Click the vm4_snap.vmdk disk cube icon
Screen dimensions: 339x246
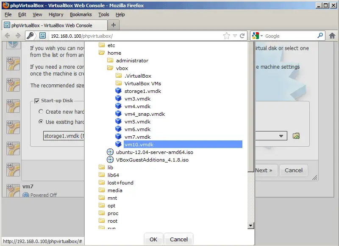[118, 114]
